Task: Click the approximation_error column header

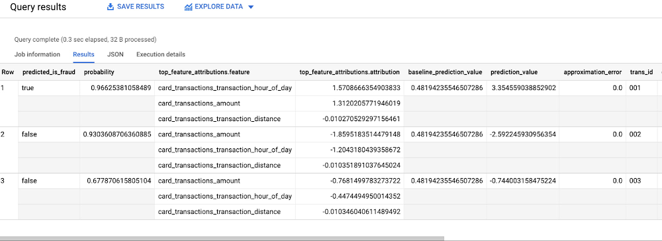Action: click(592, 72)
